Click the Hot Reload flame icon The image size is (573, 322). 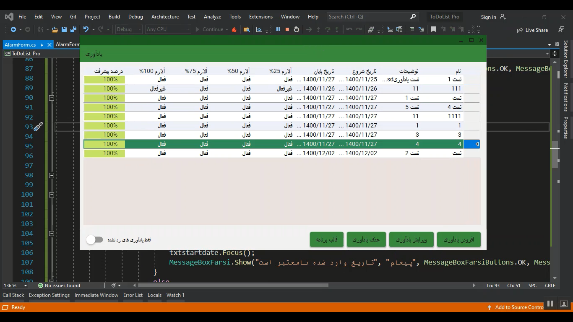(x=234, y=29)
